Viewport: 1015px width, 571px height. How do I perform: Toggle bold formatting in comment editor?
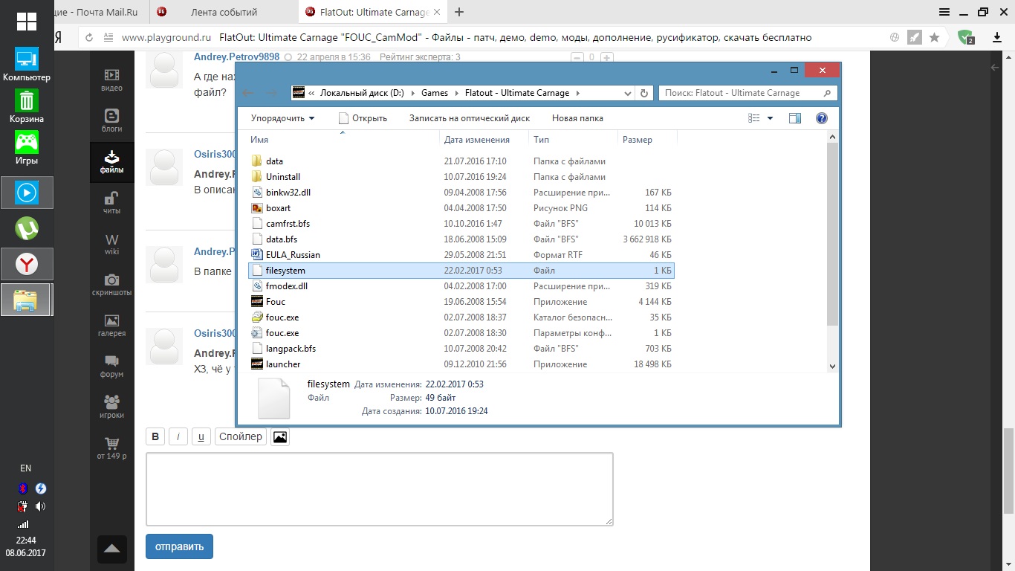[155, 437]
